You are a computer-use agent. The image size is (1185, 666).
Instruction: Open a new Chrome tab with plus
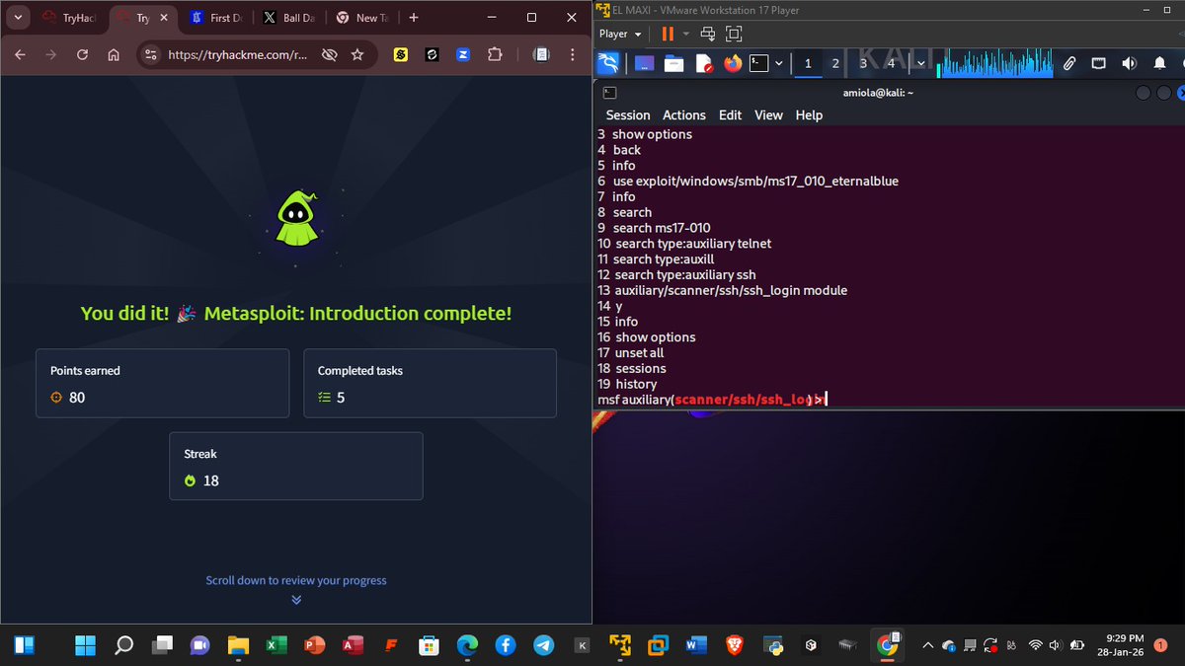(414, 18)
